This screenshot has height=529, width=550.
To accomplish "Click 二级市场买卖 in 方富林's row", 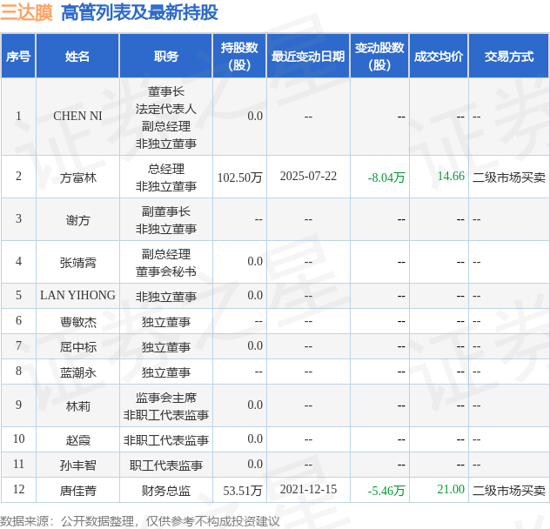I will [509, 177].
